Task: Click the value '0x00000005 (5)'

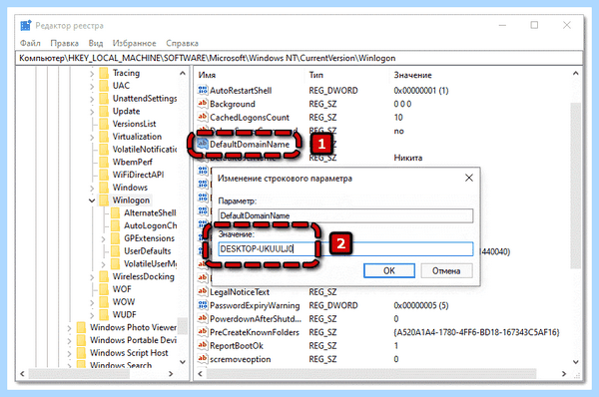Action: [x=421, y=305]
